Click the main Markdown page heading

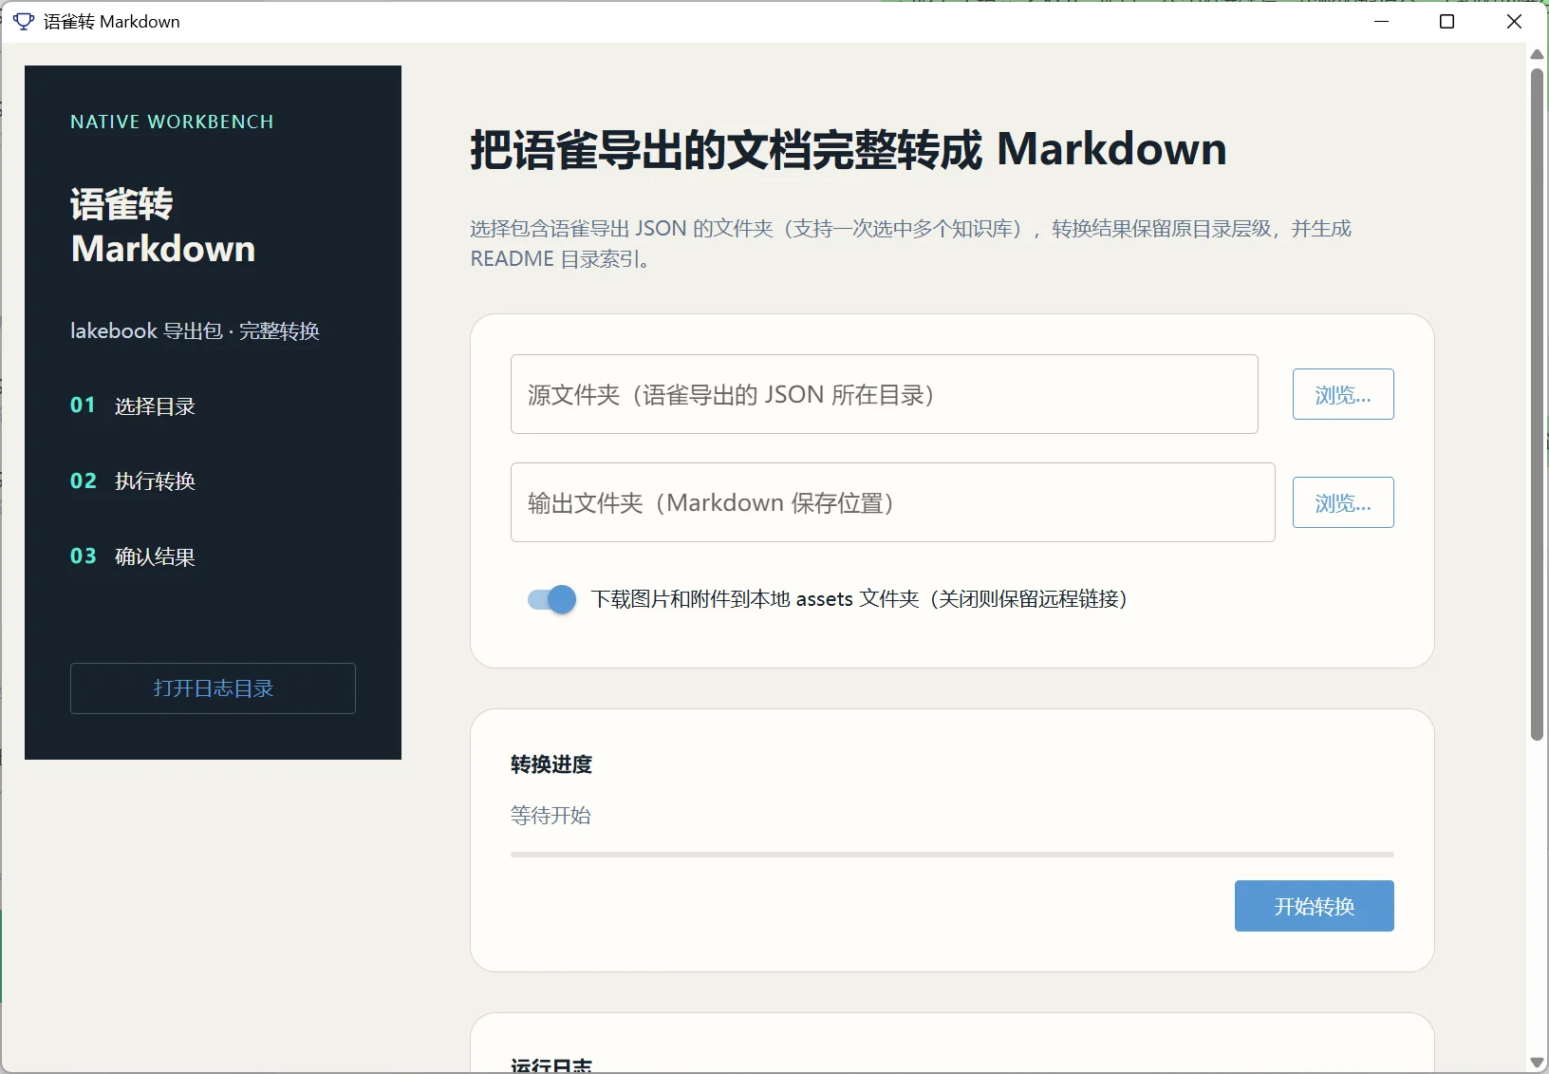849,149
